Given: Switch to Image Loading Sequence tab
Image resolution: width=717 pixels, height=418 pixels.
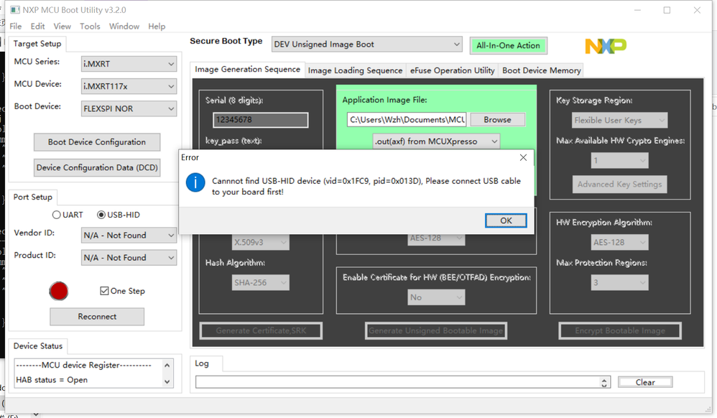Looking at the screenshot, I should (356, 70).
